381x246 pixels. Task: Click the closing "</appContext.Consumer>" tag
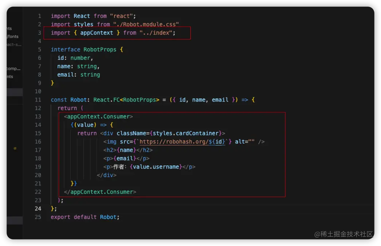click(100, 192)
